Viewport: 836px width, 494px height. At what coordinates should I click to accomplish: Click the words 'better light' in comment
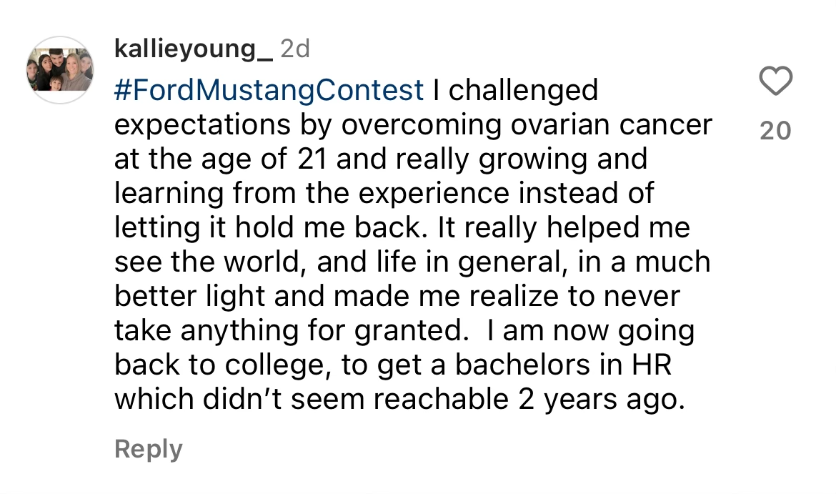[x=190, y=297]
